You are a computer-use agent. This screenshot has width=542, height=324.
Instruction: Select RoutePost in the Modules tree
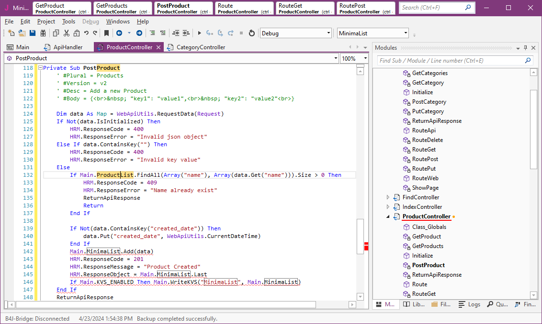pos(425,159)
